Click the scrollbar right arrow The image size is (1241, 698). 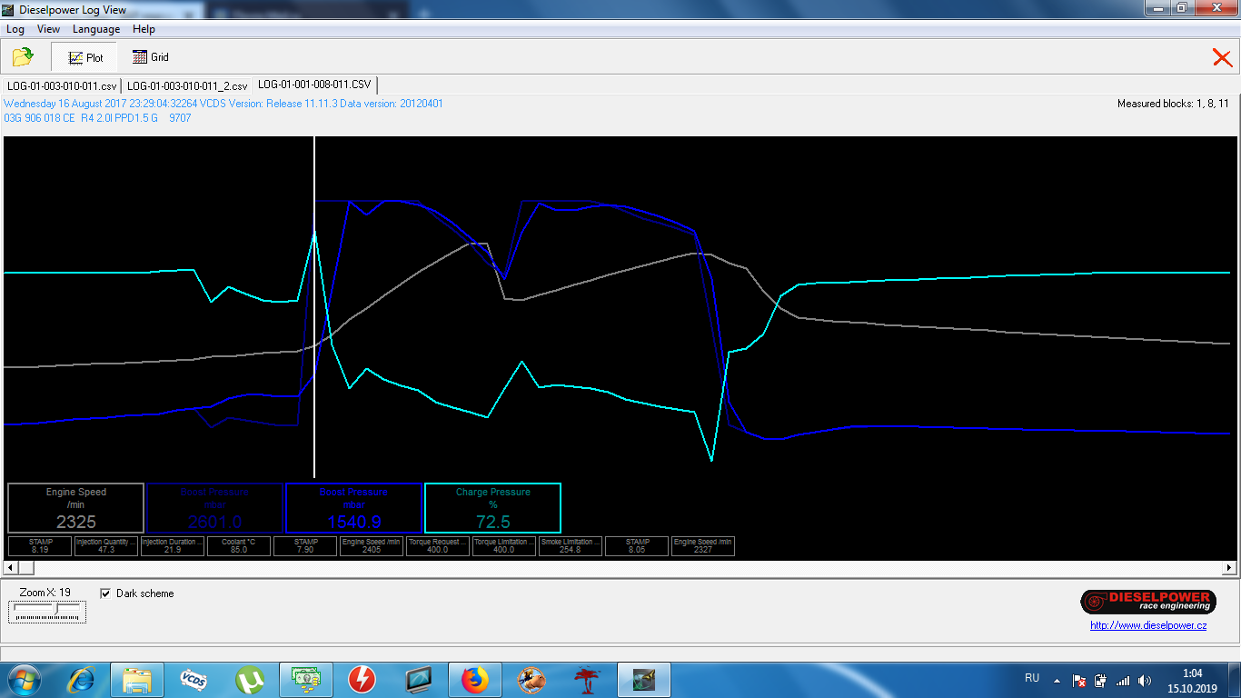tap(1230, 568)
